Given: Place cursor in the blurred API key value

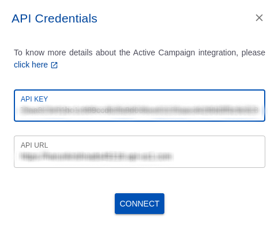Looking at the screenshot, I should tap(140, 111).
